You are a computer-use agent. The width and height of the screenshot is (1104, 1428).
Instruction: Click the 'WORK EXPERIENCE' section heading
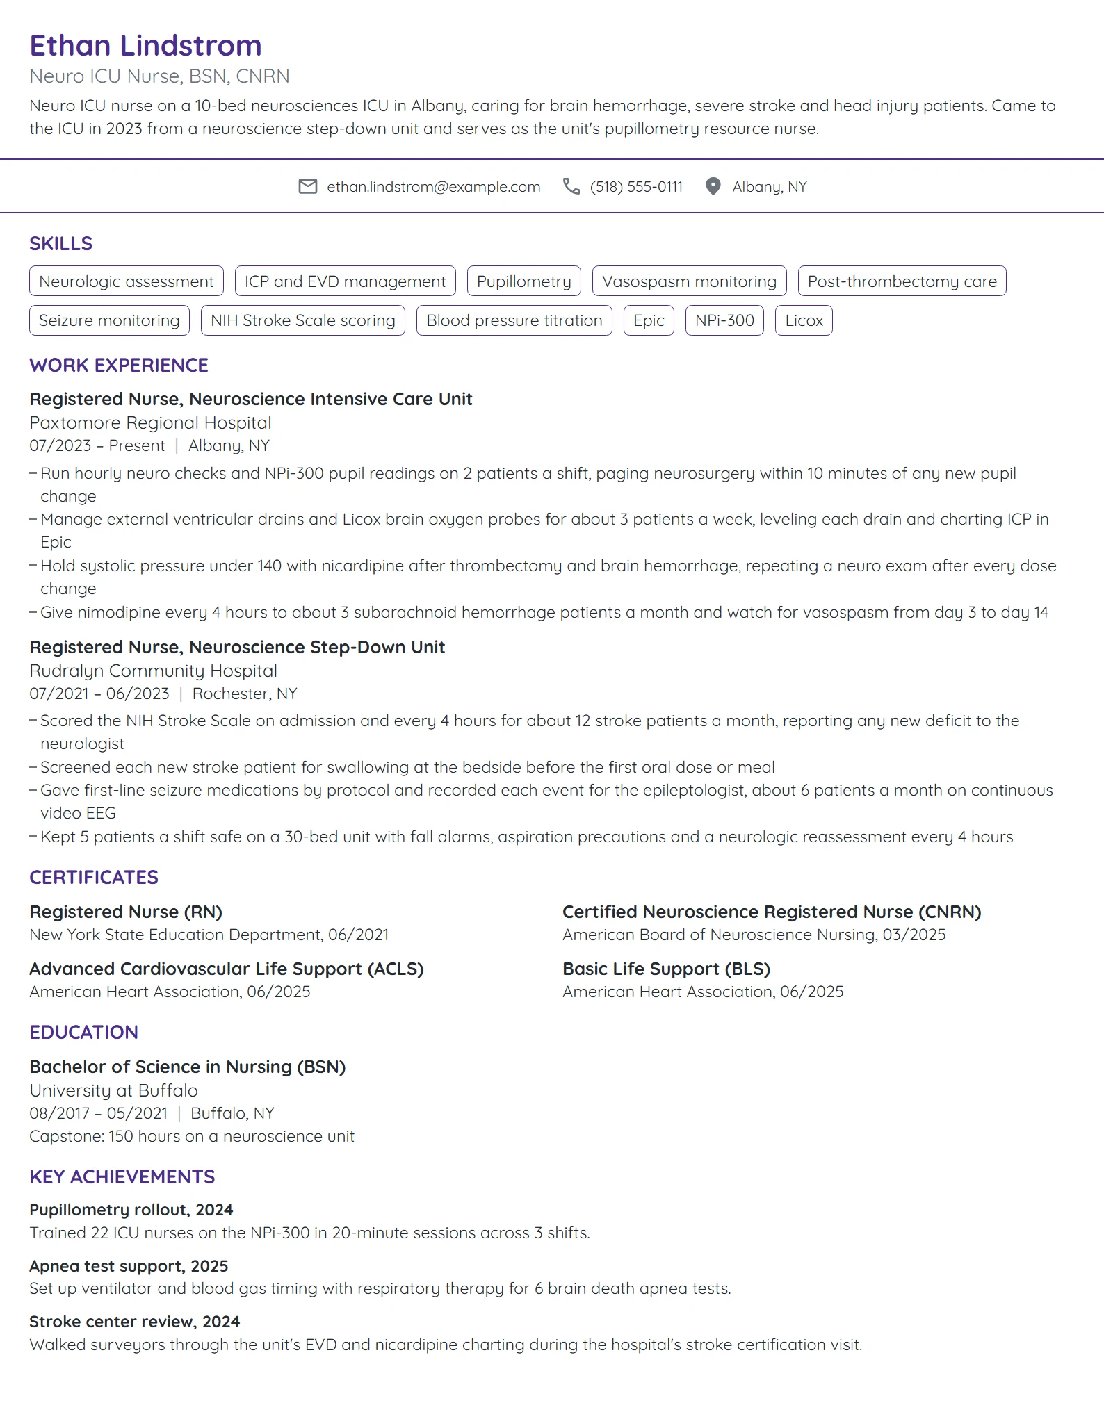[119, 366]
